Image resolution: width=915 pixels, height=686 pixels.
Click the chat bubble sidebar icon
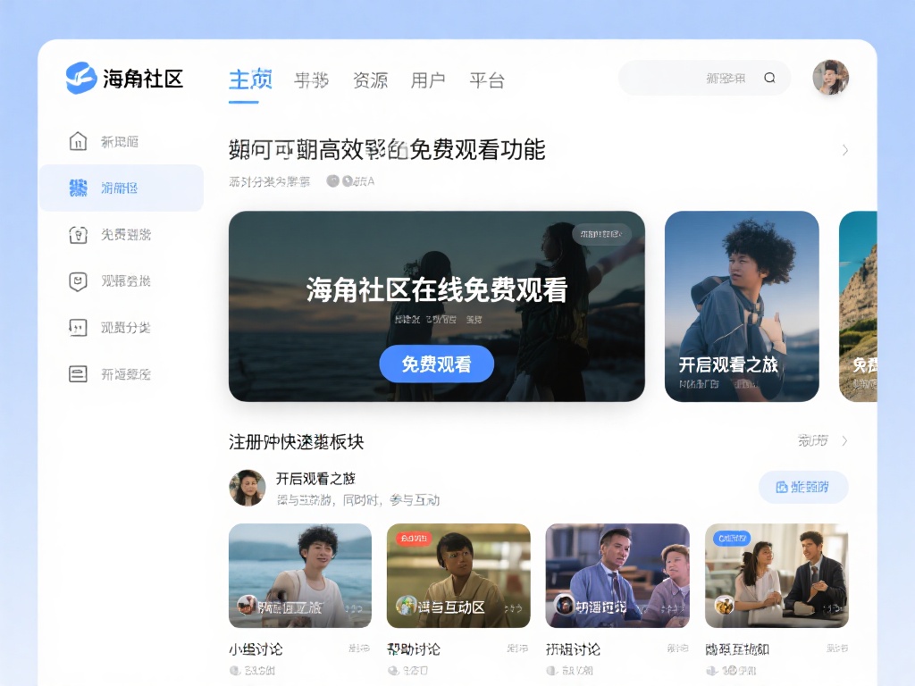coord(79,327)
